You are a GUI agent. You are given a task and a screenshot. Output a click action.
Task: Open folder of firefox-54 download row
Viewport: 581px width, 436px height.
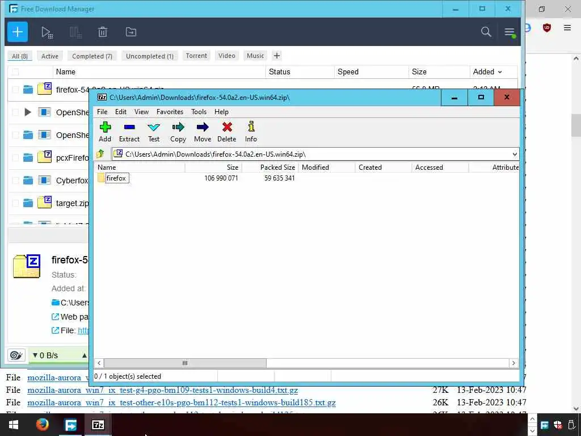point(28,89)
